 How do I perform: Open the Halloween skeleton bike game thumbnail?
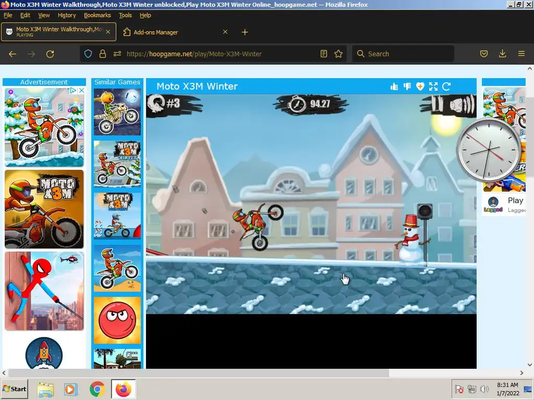(x=117, y=113)
